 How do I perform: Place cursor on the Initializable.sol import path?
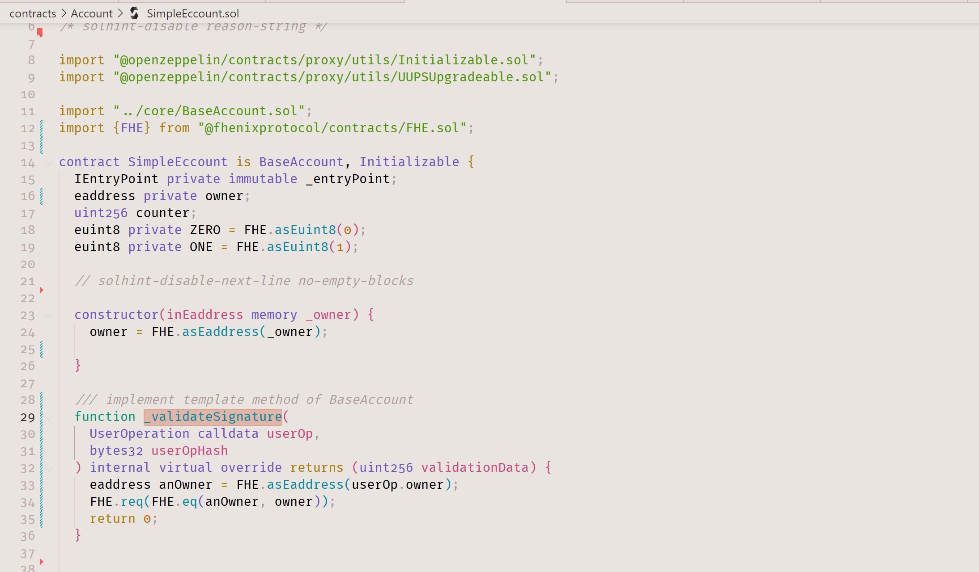pyautogui.click(x=324, y=60)
